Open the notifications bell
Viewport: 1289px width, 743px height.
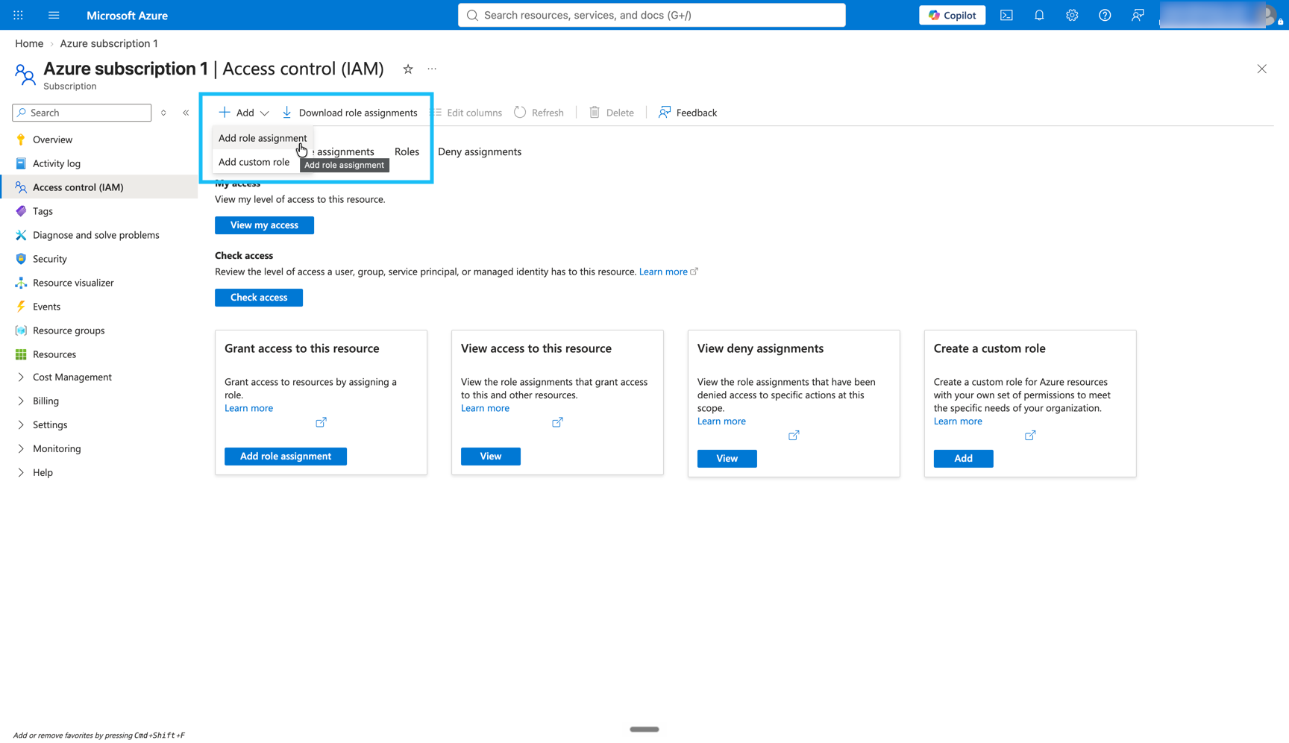point(1039,15)
